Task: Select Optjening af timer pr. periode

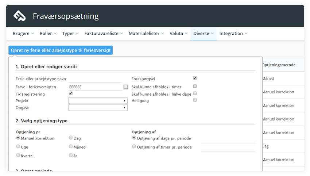Action: point(134,146)
